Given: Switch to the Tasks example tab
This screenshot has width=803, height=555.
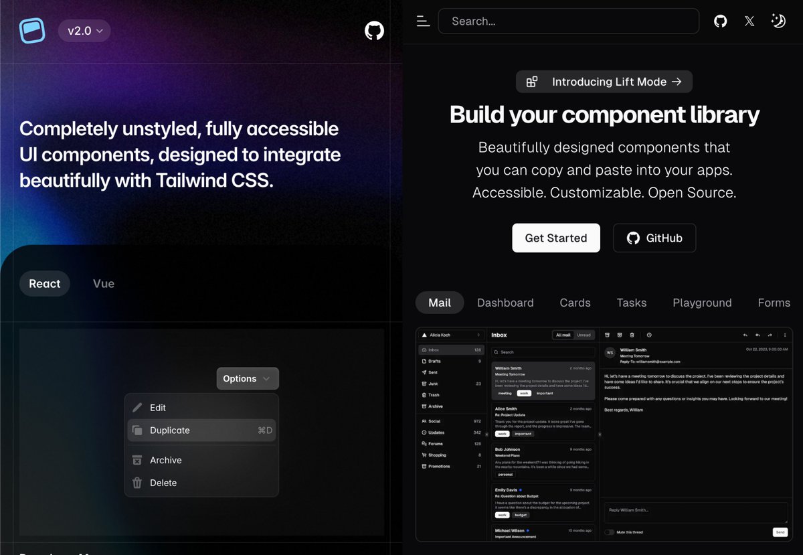Looking at the screenshot, I should [632, 303].
